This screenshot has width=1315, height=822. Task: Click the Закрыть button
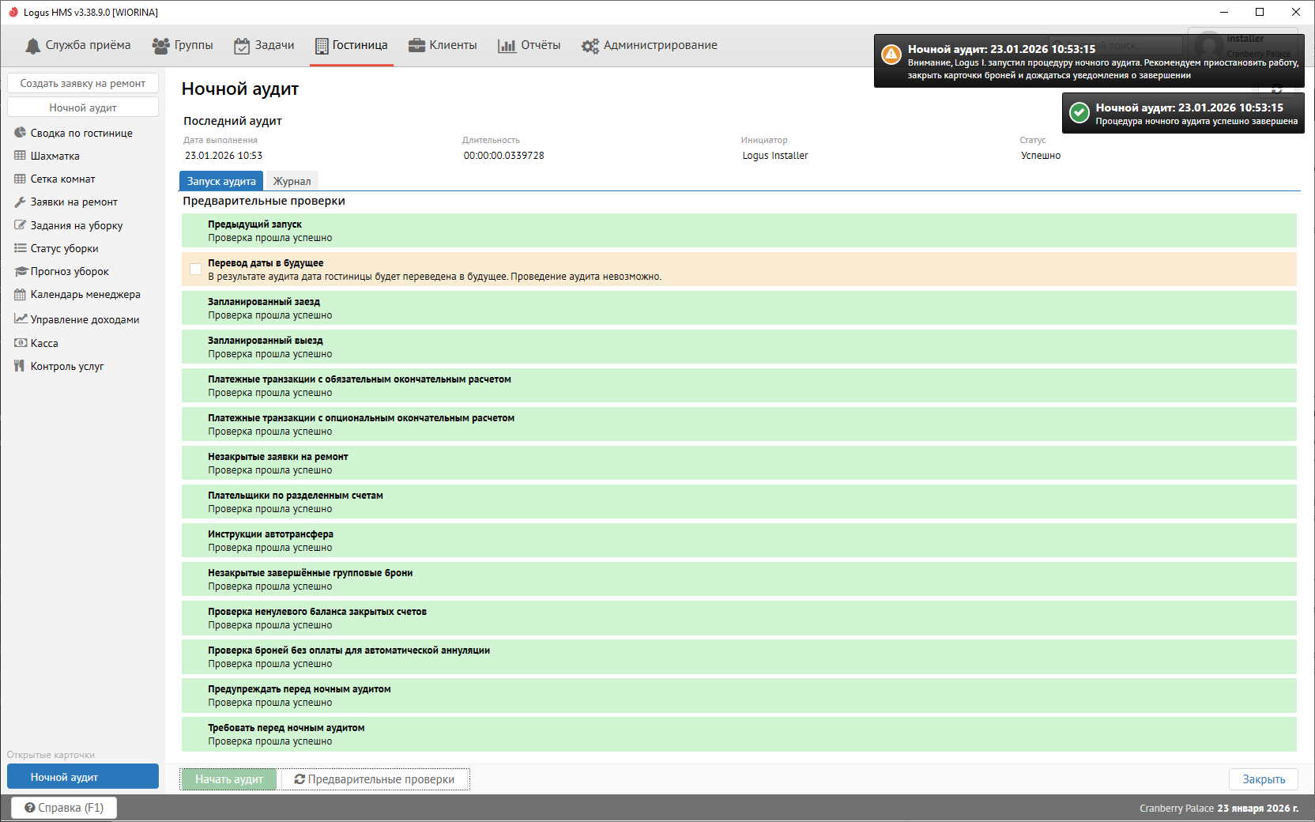[x=1263, y=779]
